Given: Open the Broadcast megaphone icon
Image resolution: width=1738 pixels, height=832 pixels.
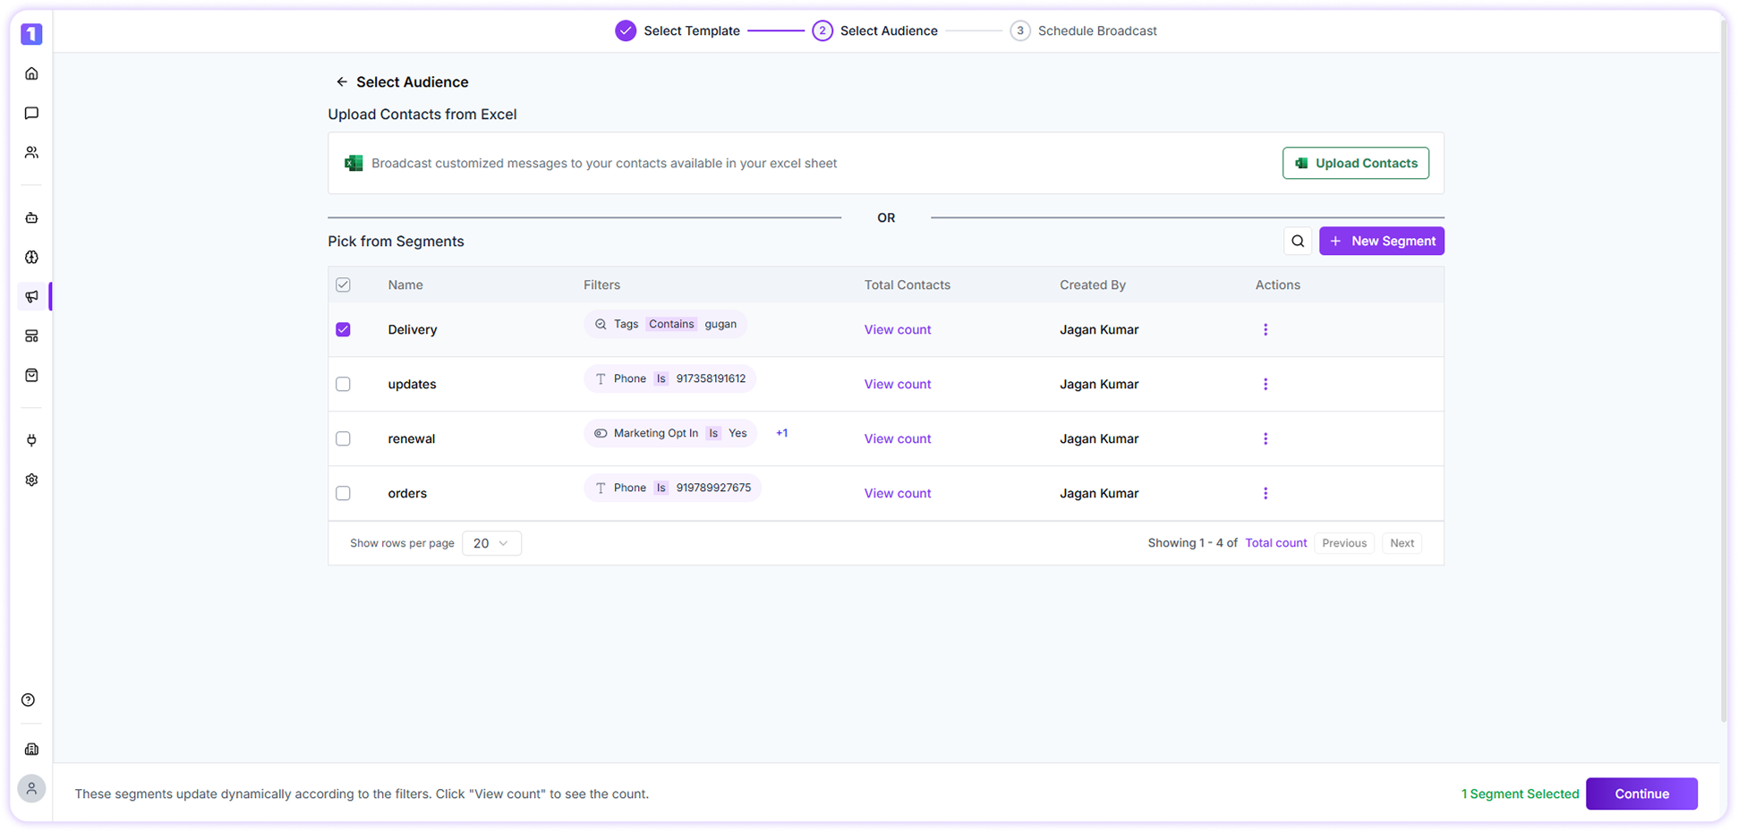Looking at the screenshot, I should (x=32, y=296).
